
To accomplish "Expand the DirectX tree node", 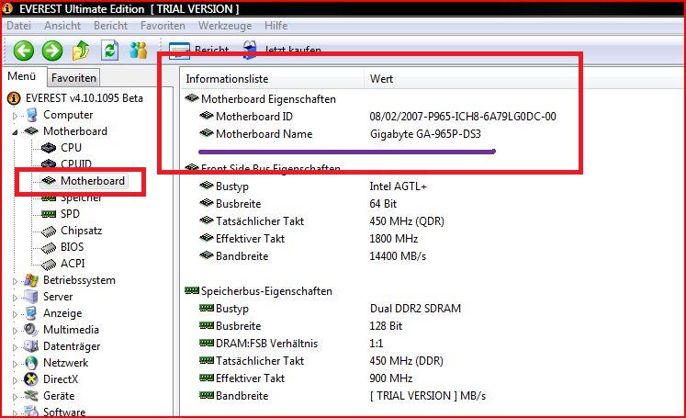I will point(15,380).
